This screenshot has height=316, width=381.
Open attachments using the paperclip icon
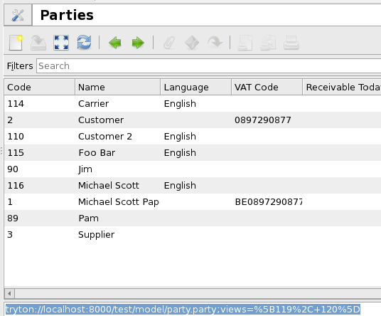[169, 43]
